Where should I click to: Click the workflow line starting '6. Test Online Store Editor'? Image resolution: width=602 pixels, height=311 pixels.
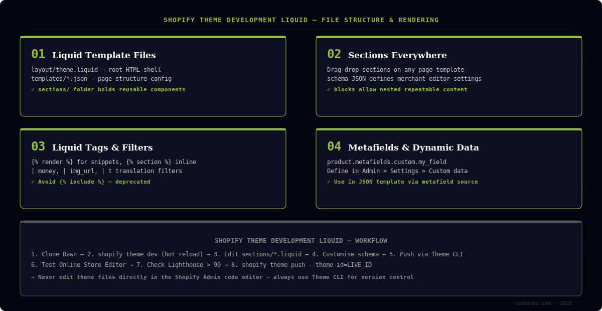(201, 264)
